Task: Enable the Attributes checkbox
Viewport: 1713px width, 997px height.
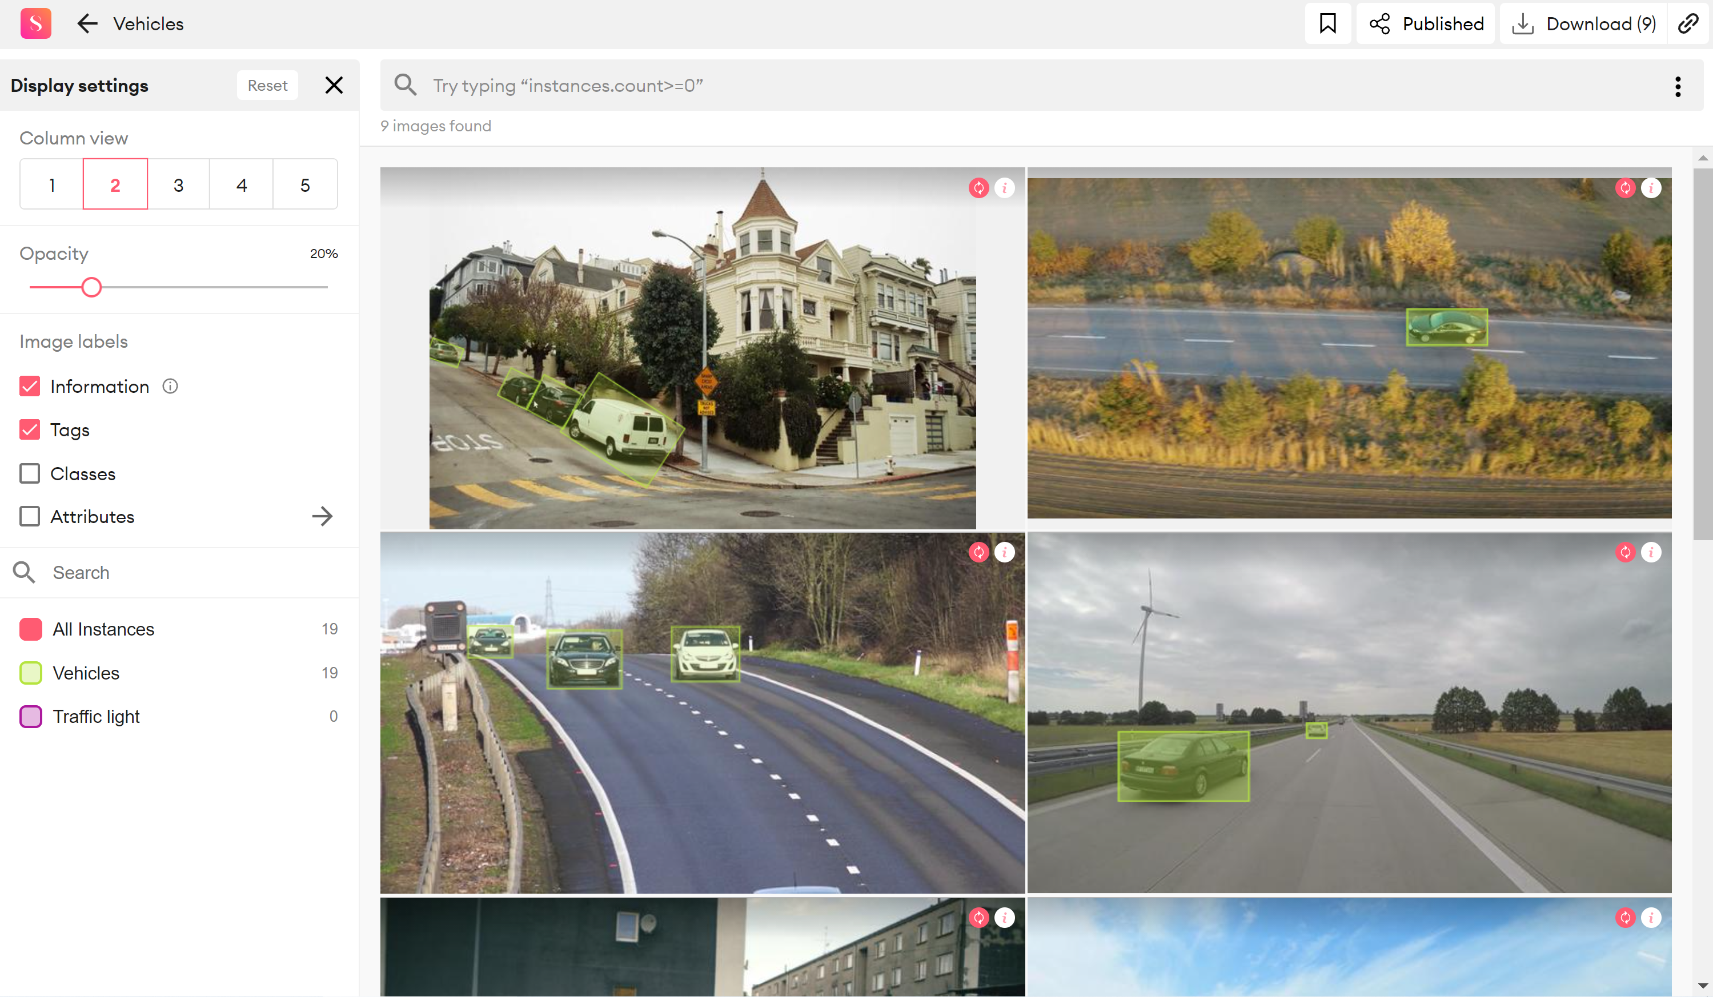Action: [x=30, y=517]
